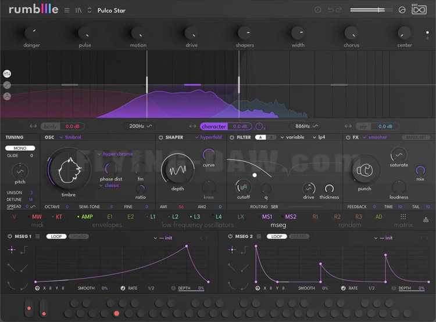
Task: Open the variable filter type dropdown
Action: click(292, 137)
